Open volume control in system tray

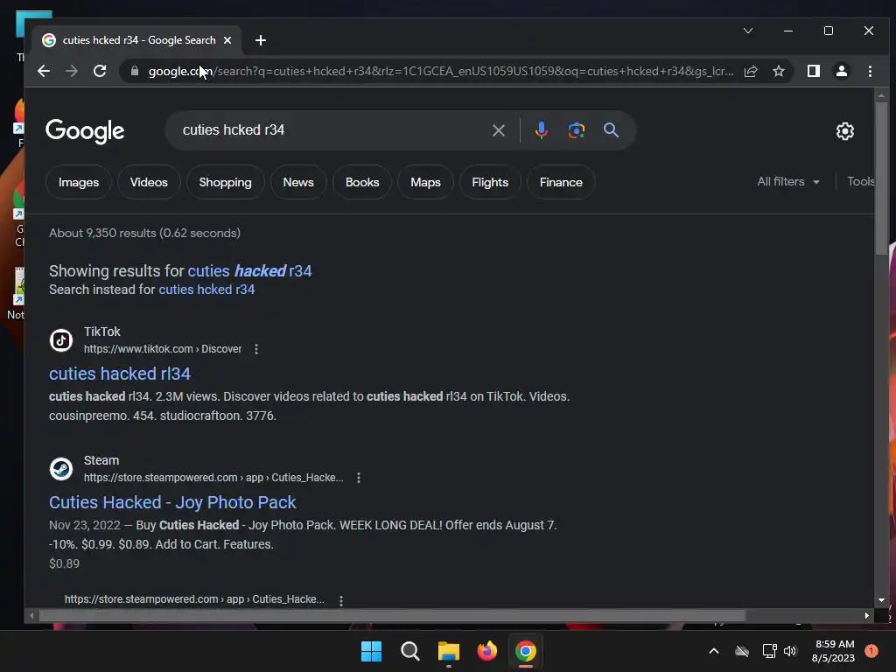tap(790, 651)
